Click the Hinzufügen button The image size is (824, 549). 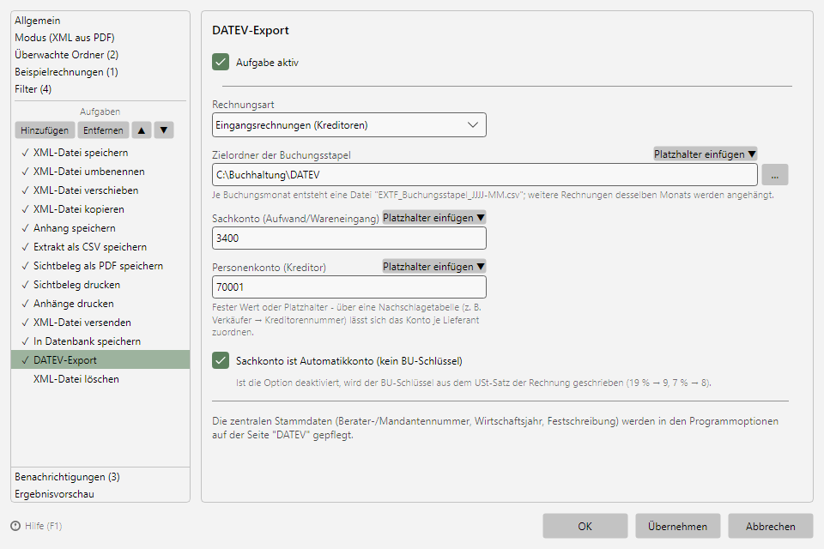point(45,130)
